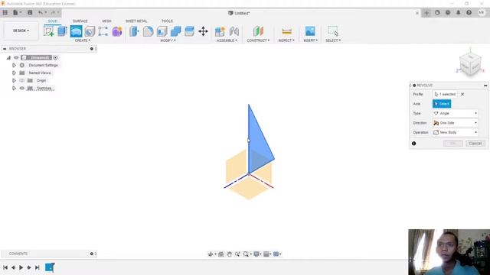Toggle the Origin folder visibility eye
490x275 pixels.
[22, 80]
